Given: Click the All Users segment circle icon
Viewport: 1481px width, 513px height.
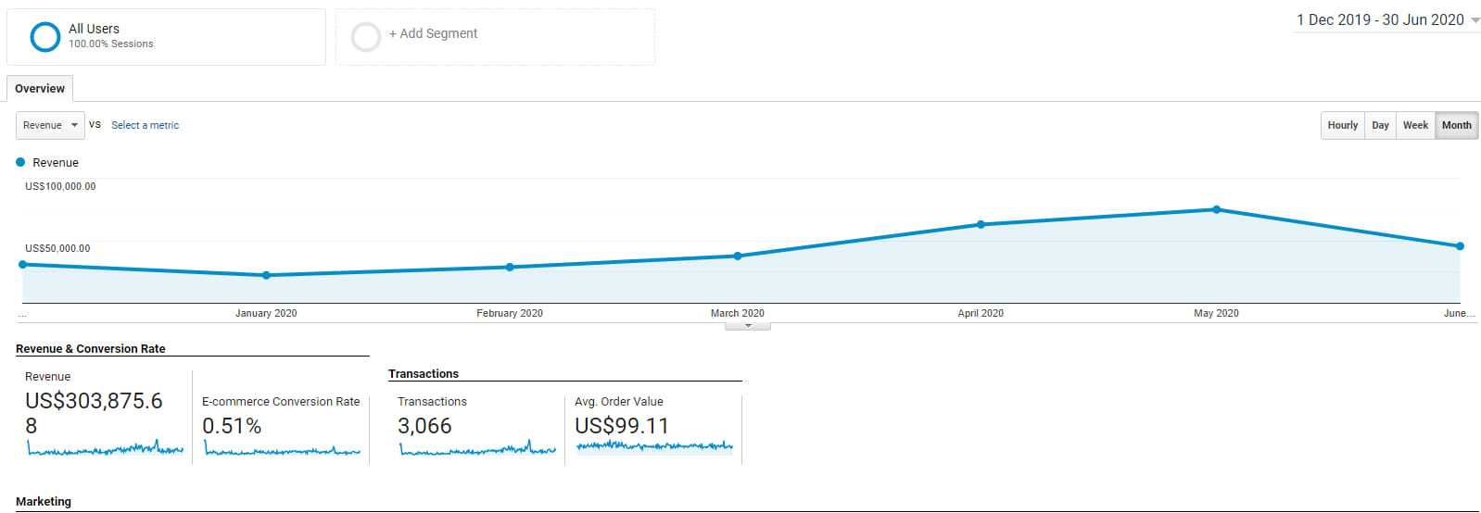Looking at the screenshot, I should pyautogui.click(x=44, y=37).
